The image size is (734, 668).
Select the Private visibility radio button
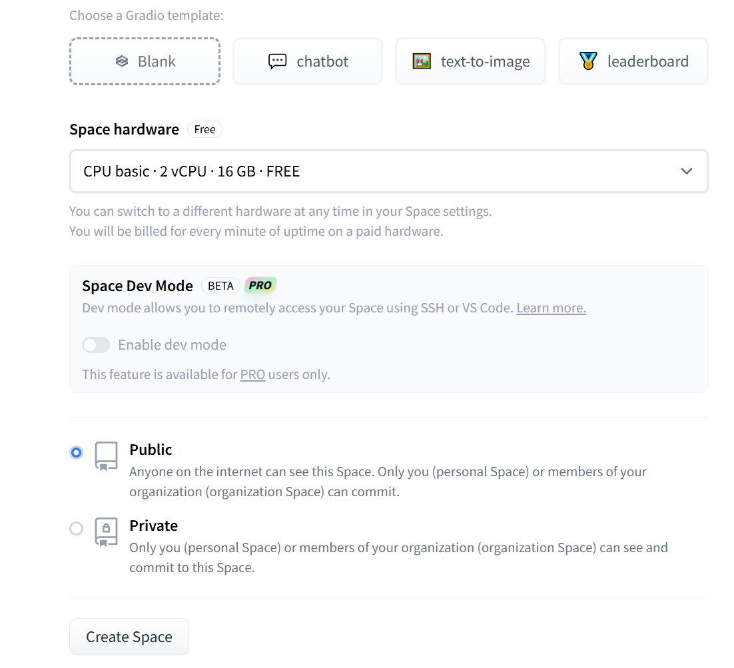click(77, 529)
